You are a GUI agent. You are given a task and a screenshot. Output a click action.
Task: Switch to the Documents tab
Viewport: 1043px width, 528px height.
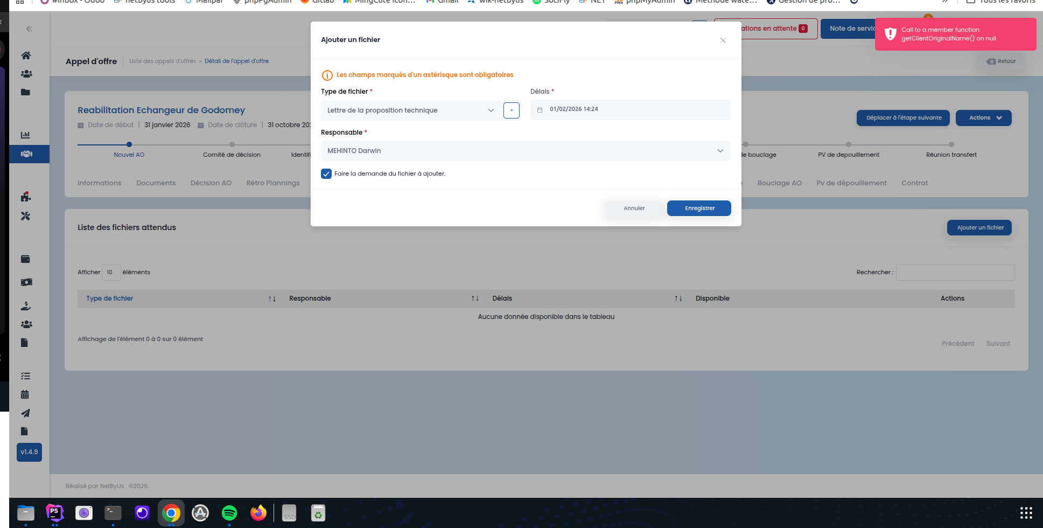pyautogui.click(x=156, y=183)
